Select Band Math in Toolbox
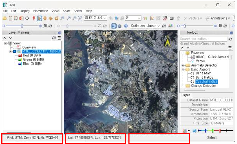The width and height of the screenshot is (237, 144). 203,73
